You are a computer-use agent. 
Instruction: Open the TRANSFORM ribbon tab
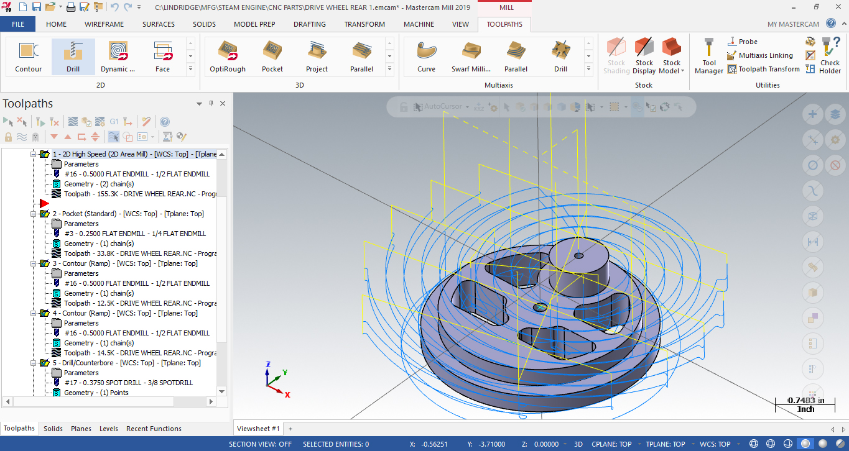364,24
